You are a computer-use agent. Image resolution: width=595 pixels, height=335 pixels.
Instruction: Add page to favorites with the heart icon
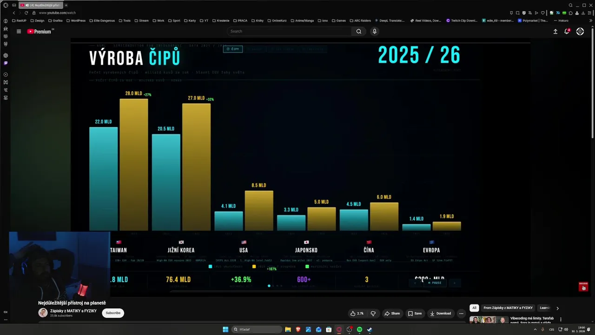542,13
